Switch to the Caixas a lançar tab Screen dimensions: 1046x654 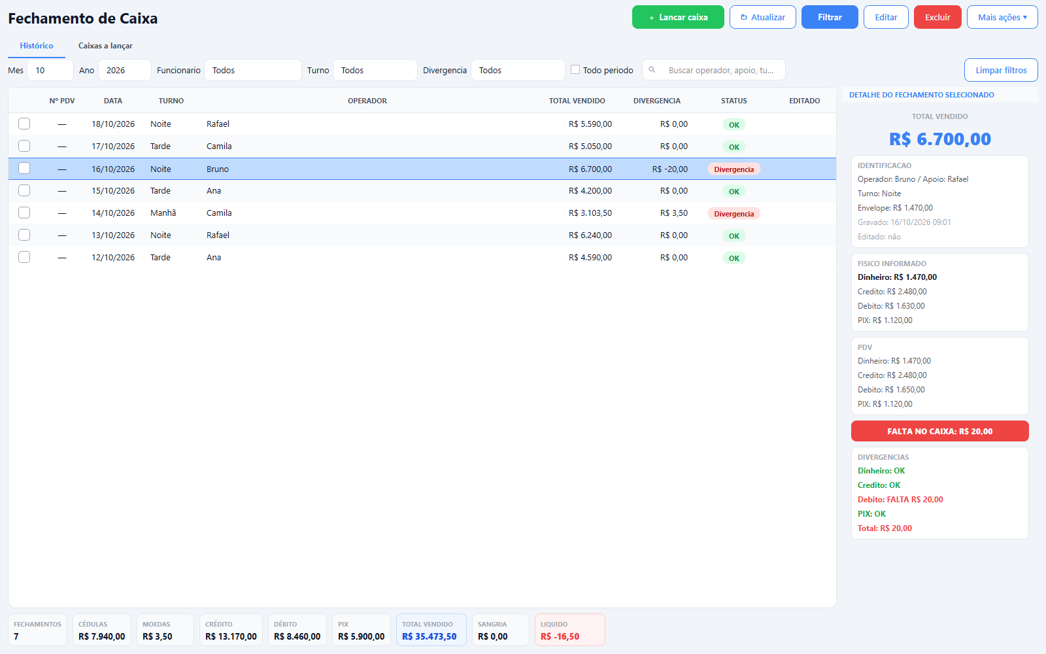tap(105, 46)
